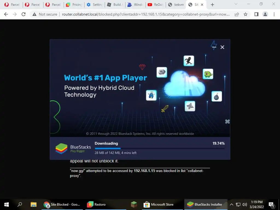Minimize the BlueStacks installer window
The width and height of the screenshot is (280, 210).
click(214, 47)
